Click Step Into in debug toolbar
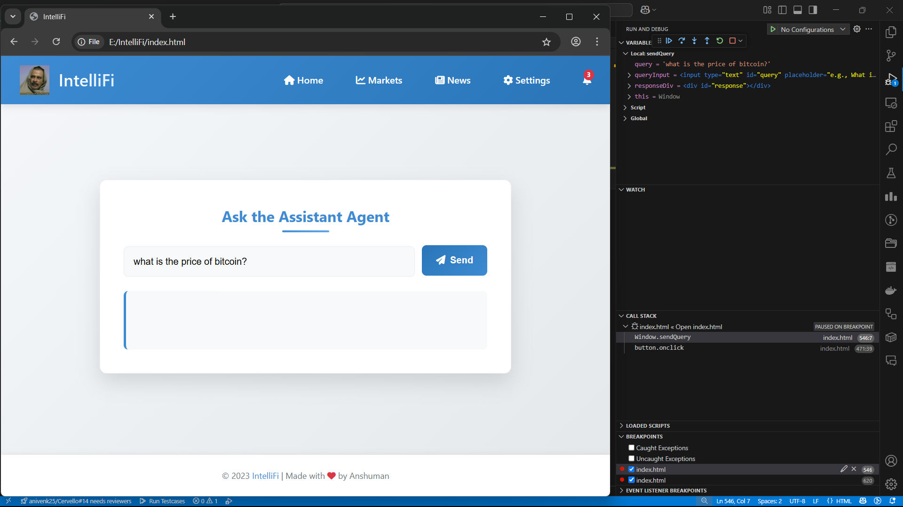Viewport: 903px width, 507px height. click(x=694, y=41)
